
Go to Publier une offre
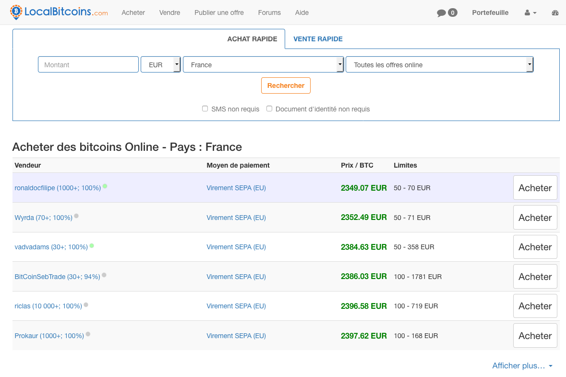(x=219, y=12)
